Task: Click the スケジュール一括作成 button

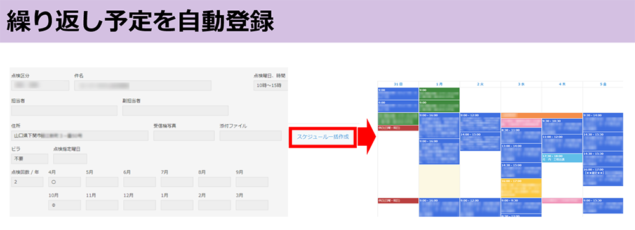Action: pos(323,137)
